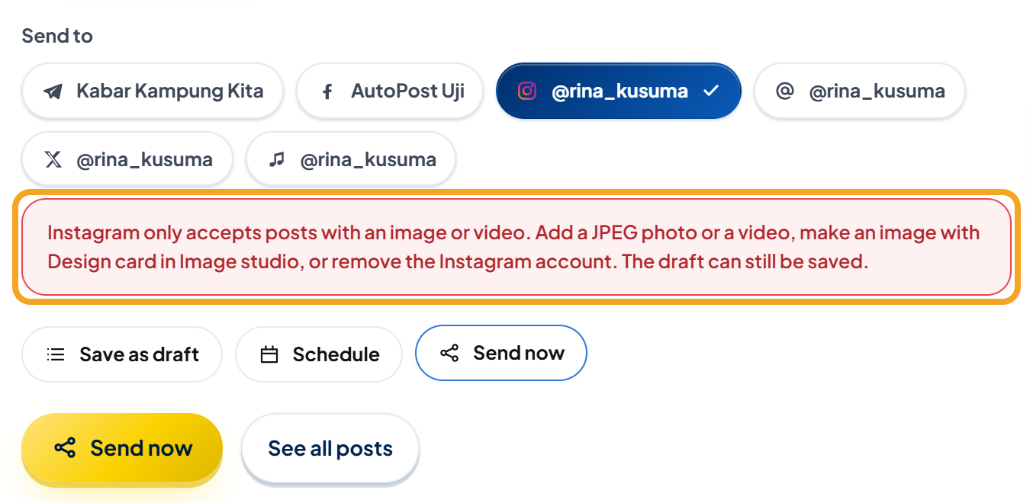
Task: Click the checkmark on the Instagram chip
Action: click(x=711, y=91)
